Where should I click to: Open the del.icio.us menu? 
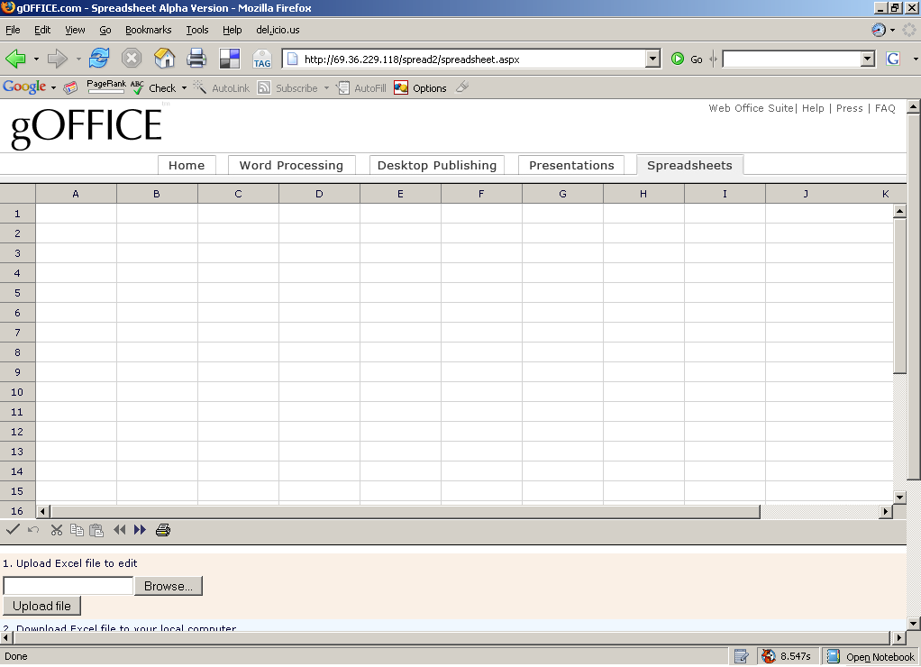pos(278,30)
